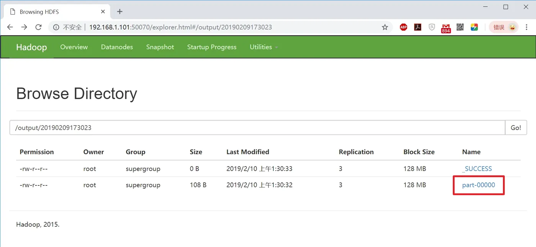
Task: Go to Startup Progress in navbar
Action: pos(212,47)
